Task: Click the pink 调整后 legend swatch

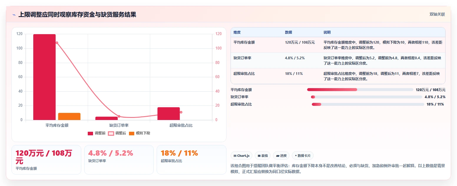Action: [x=111, y=134]
